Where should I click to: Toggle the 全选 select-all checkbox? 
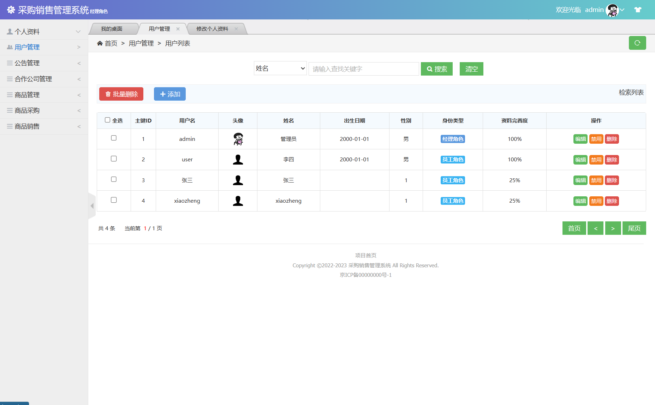pos(108,120)
